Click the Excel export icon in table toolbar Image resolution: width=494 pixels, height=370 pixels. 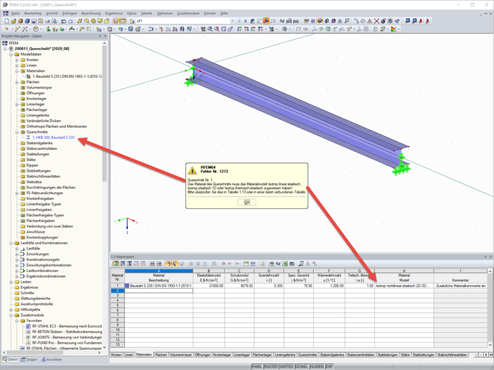(285, 264)
